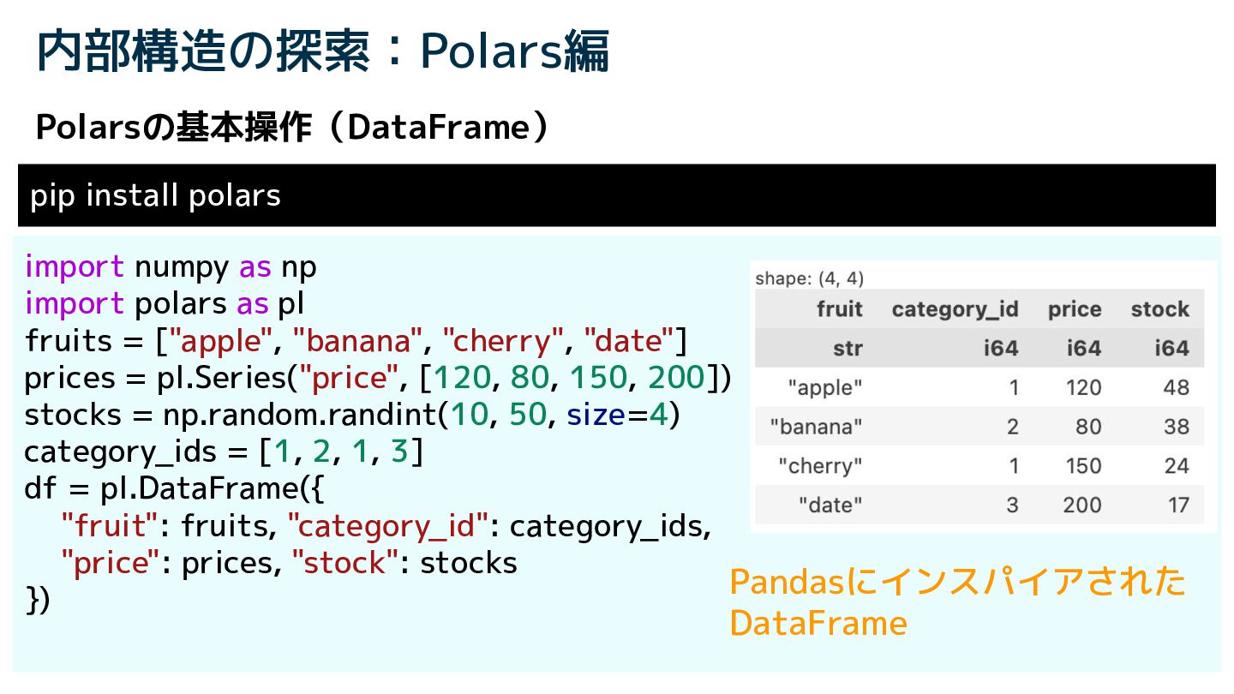
Task: Click the "prices = pl.Series" code line
Action: [378, 378]
